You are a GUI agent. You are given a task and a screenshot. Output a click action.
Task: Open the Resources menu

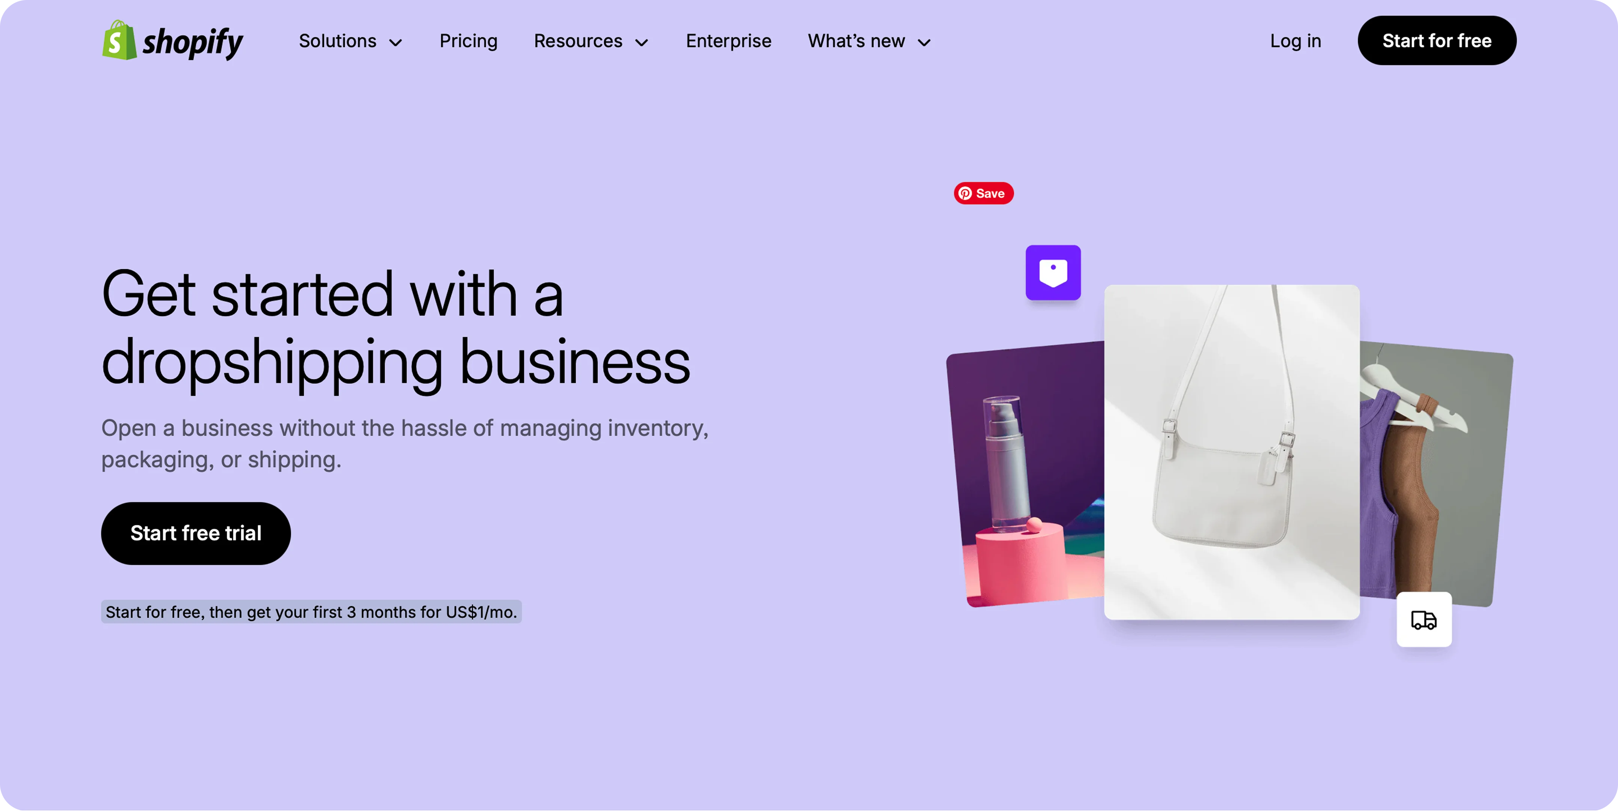tap(578, 41)
